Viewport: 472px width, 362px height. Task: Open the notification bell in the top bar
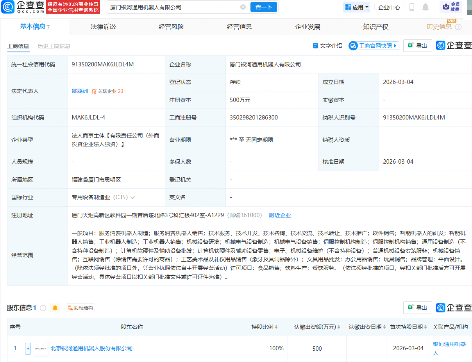426,7
